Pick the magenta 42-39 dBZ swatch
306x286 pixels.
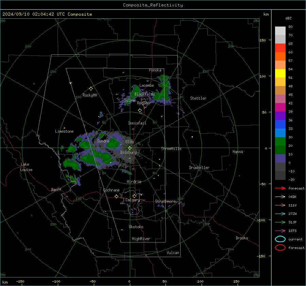(x=280, y=107)
